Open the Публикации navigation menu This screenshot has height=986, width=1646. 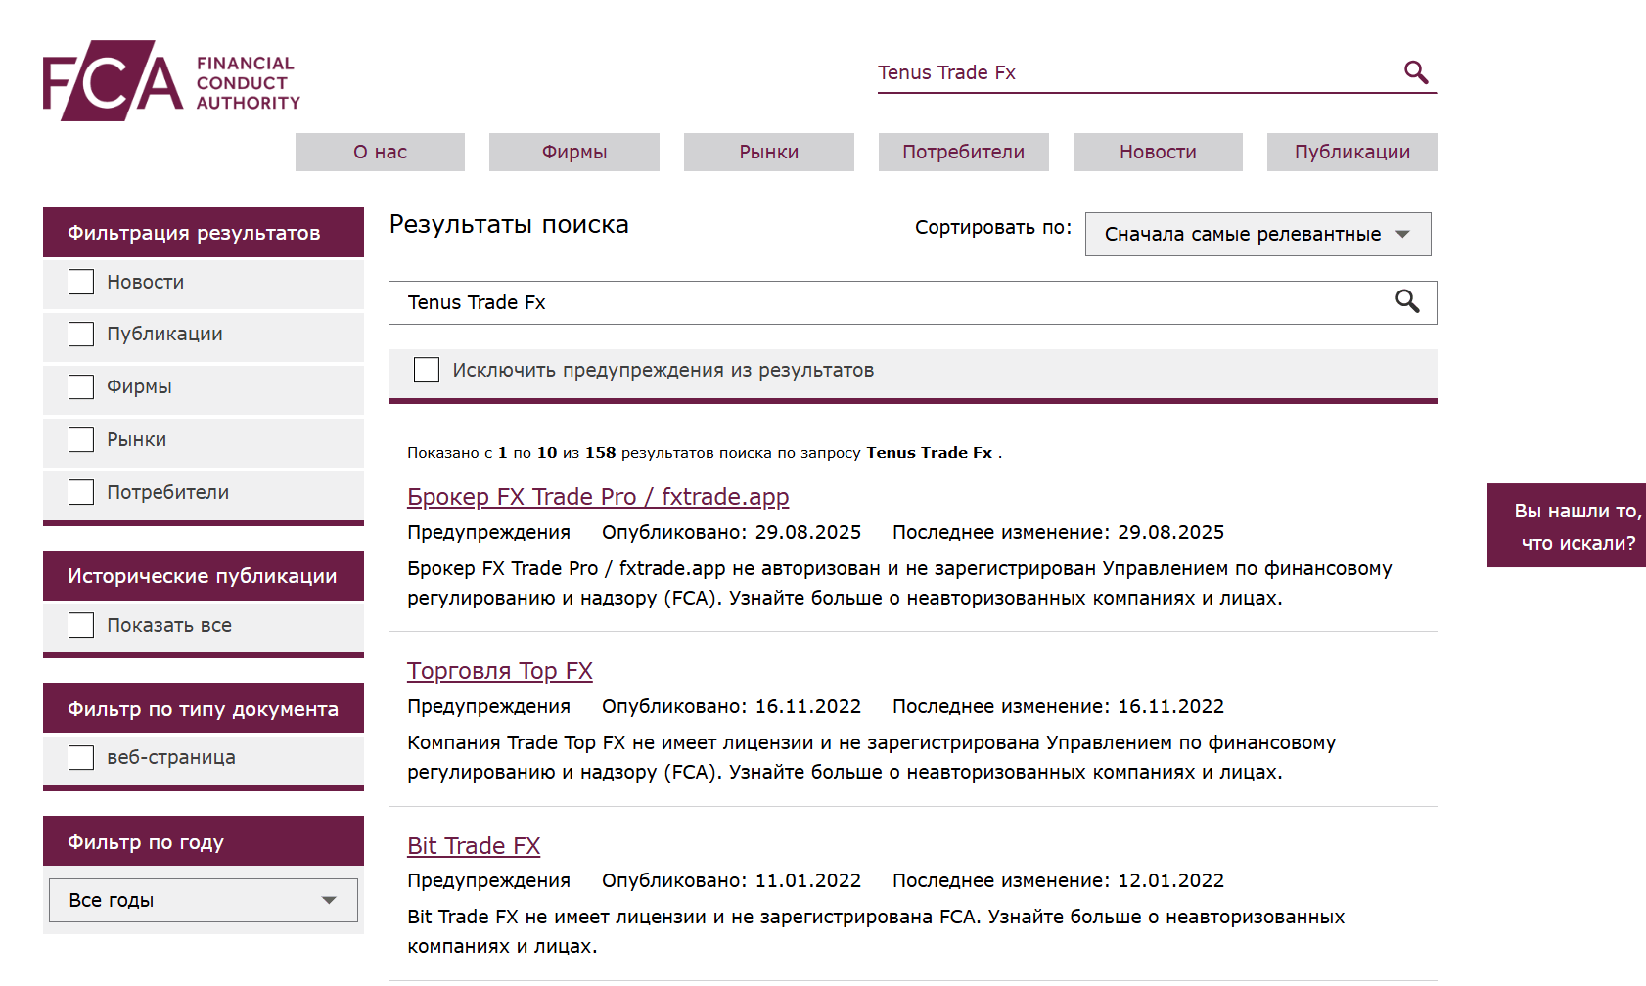(1352, 152)
